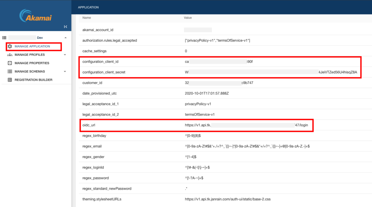Viewport: 372px width, 207px height.
Task: Click the Akamai logo
Action: point(36,16)
